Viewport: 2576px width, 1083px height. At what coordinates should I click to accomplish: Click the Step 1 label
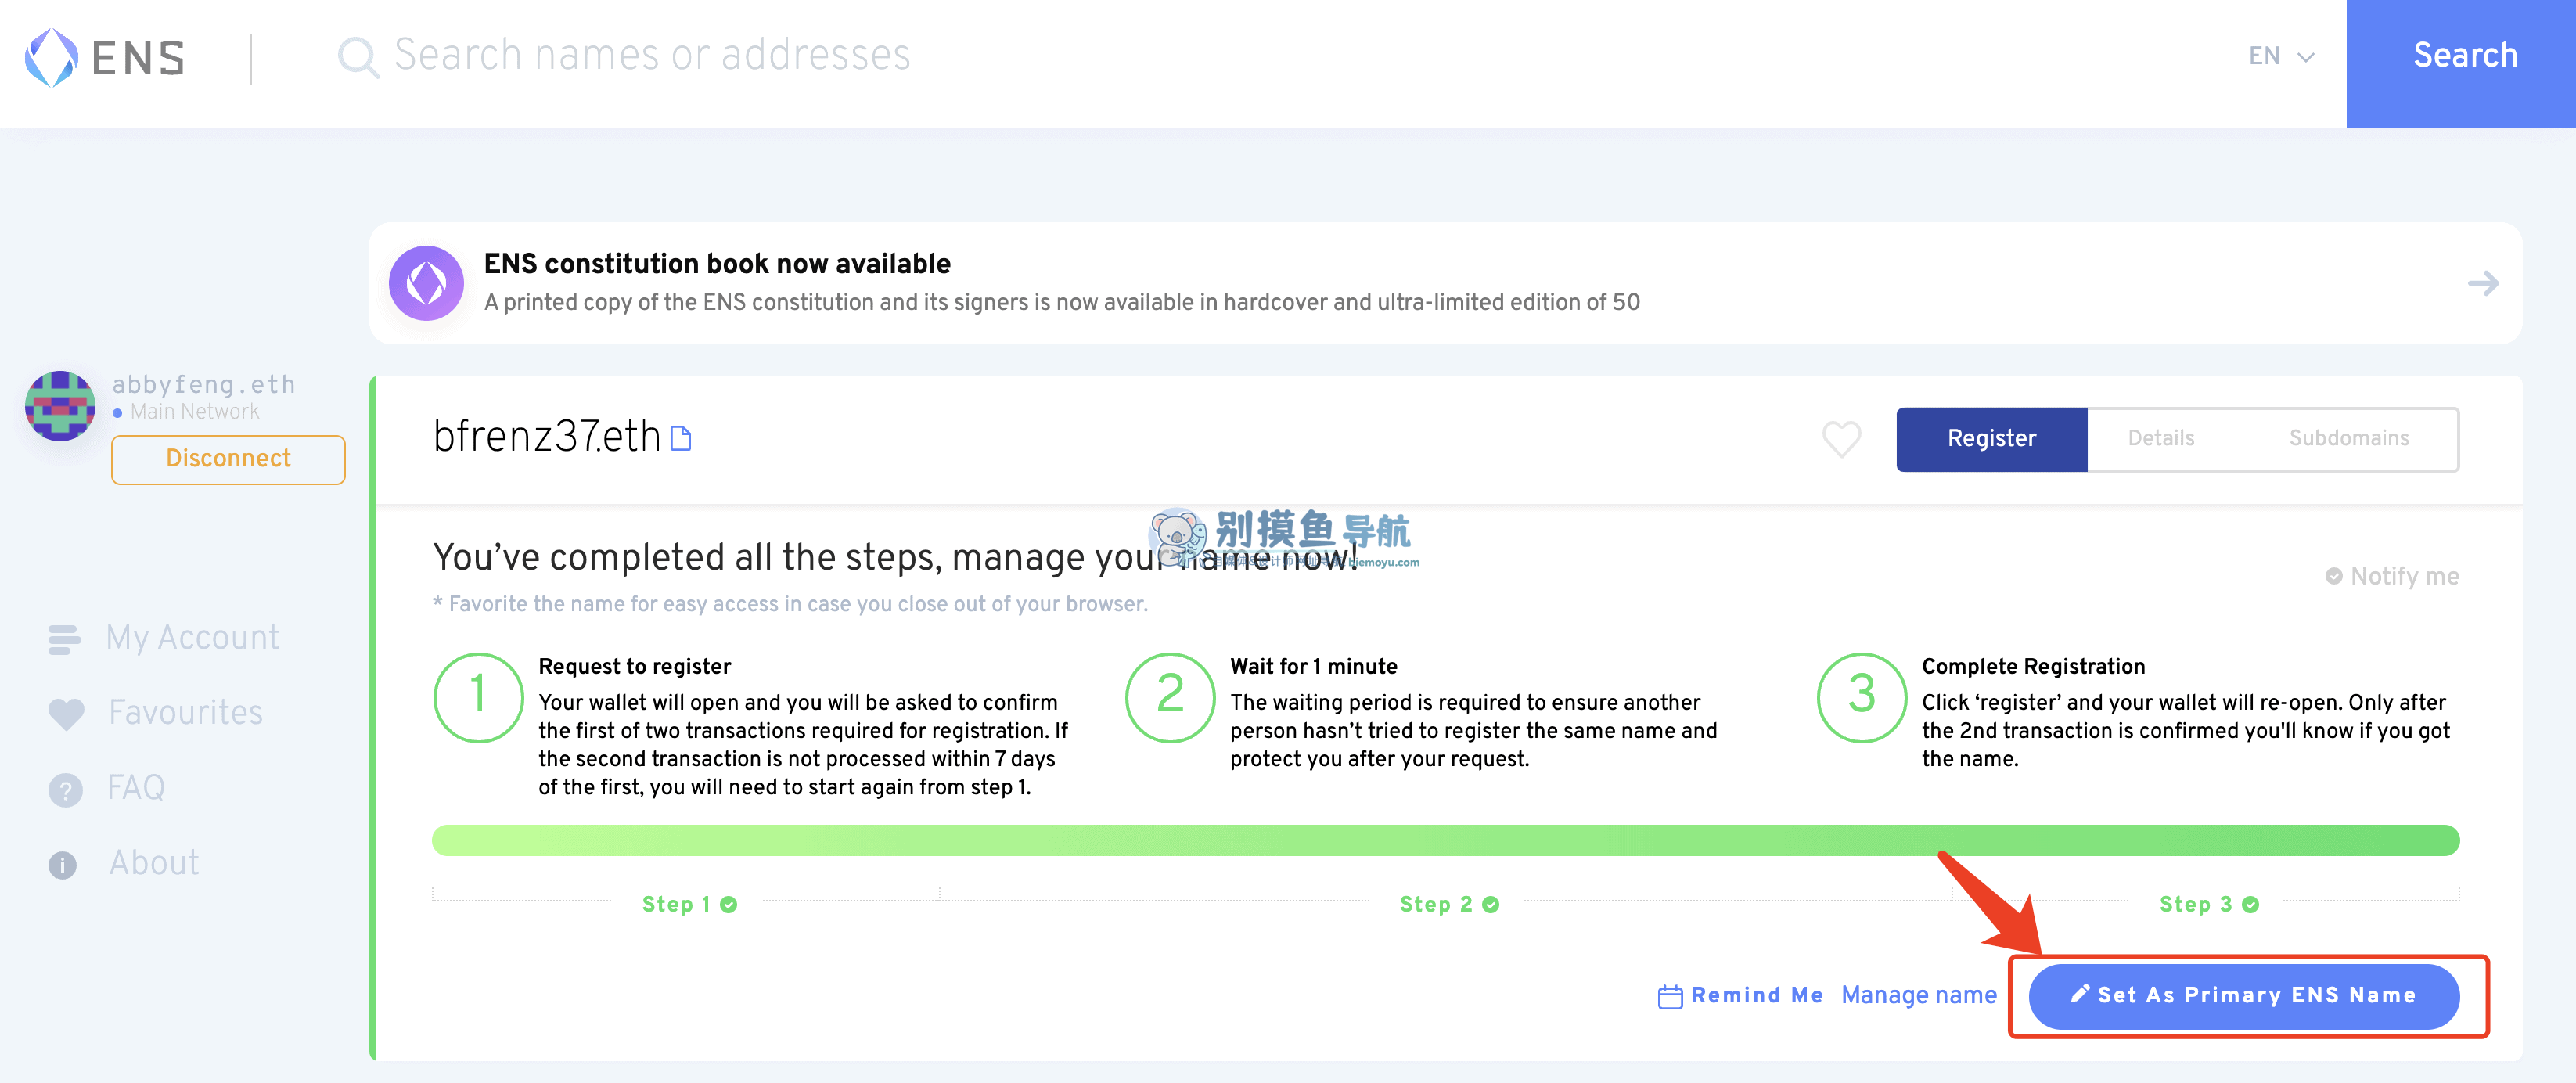(675, 905)
